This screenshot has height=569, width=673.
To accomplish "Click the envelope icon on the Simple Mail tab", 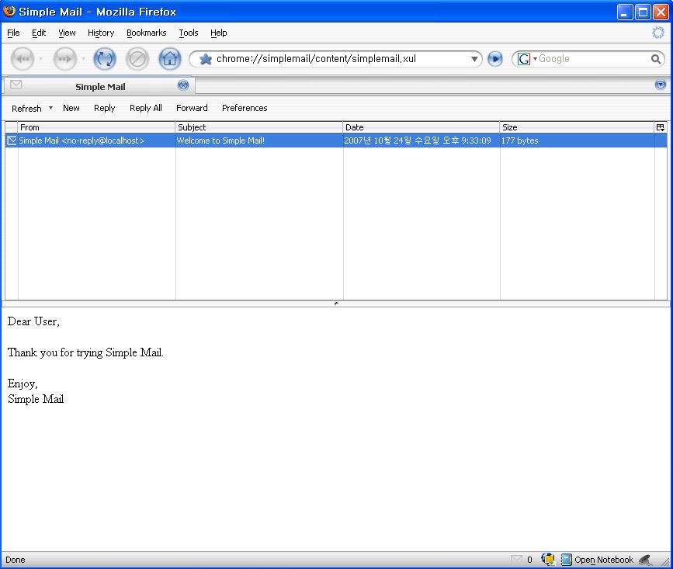I will click(x=16, y=85).
